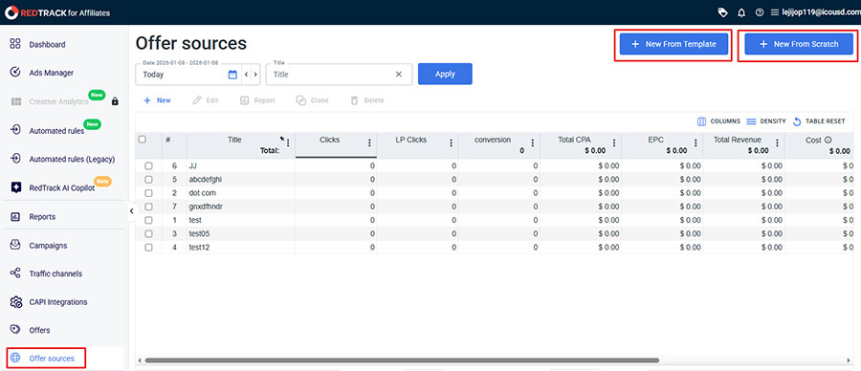Open the conversion column options menu
Screen dimensions: 861x371
point(533,143)
